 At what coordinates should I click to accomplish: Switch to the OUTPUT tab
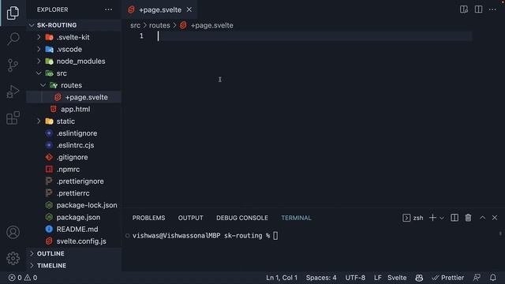(x=191, y=218)
